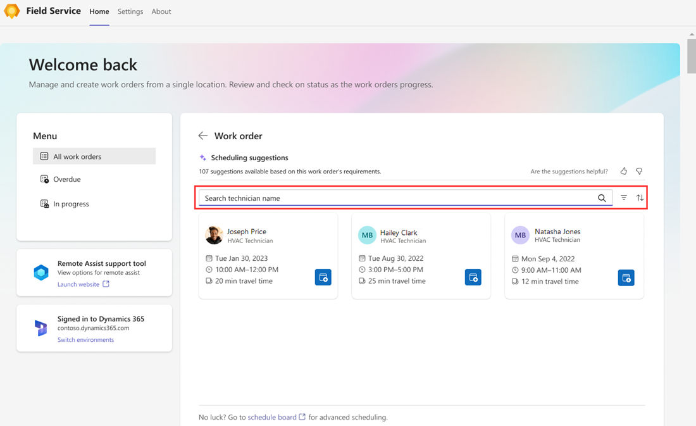Screen dimensions: 696x426
Task: Open the Launch website link
Action: point(78,284)
